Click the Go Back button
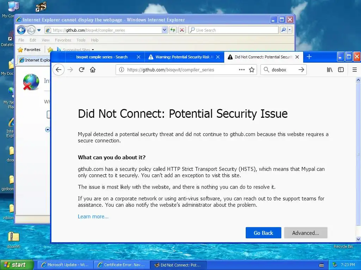This screenshot has width=361, height=270. coord(263,233)
